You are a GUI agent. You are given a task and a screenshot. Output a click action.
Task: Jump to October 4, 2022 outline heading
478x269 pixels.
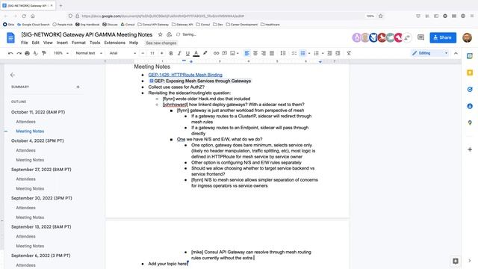(37, 140)
